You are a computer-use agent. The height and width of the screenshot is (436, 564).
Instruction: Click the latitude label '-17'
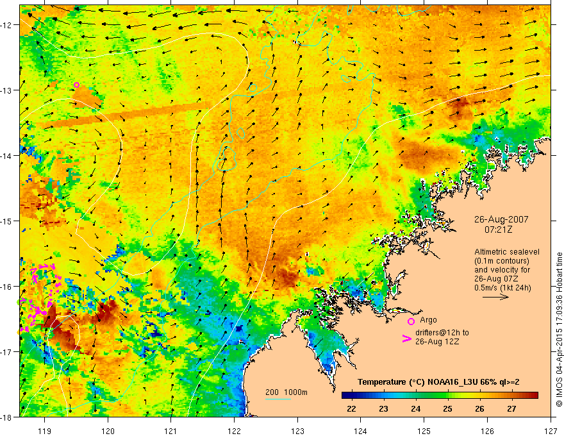7,352
